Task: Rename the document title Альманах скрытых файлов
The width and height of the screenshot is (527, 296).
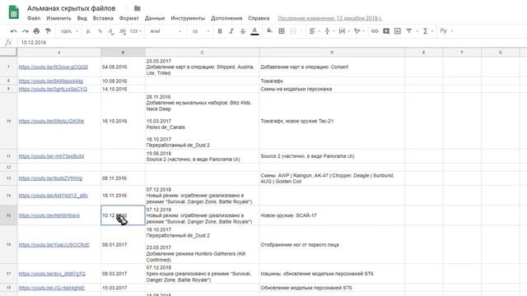Action: point(72,8)
